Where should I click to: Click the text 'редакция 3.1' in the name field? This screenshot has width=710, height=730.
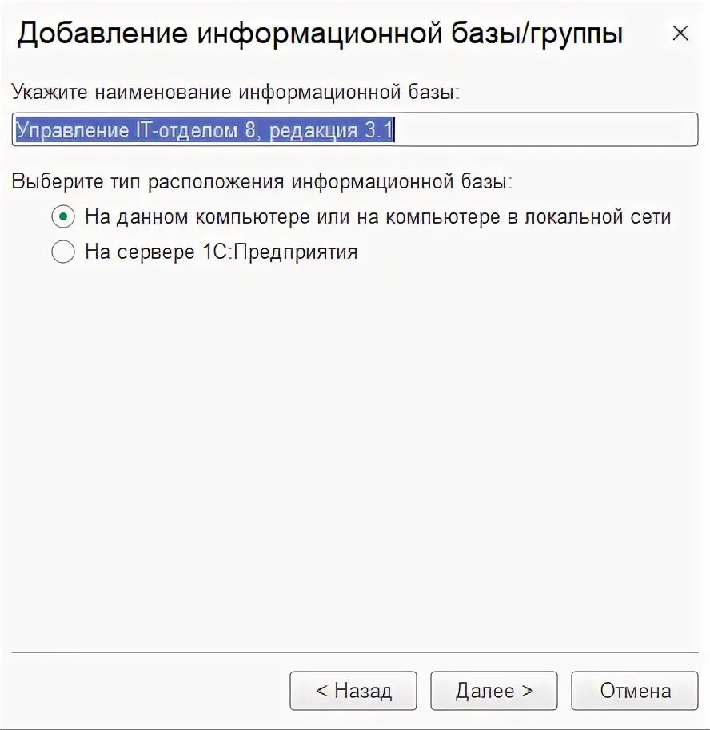click(x=332, y=130)
